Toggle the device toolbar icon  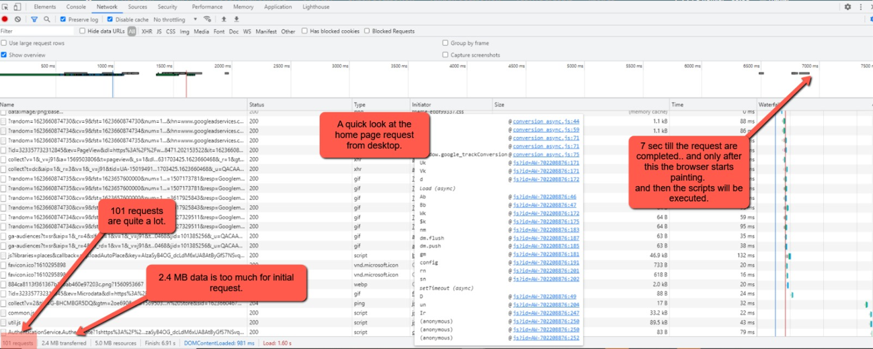pos(17,7)
